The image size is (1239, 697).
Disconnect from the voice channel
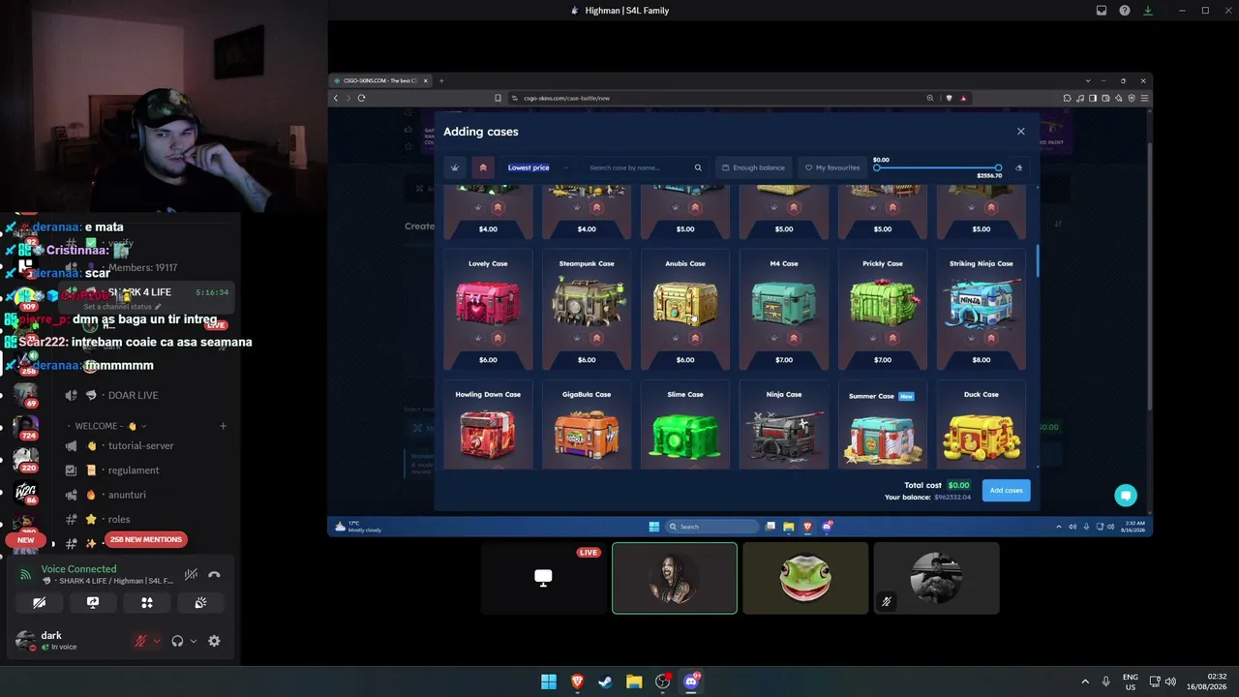click(x=214, y=574)
